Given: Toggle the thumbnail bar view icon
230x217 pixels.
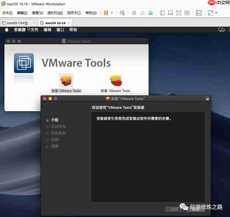Looking at the screenshot, I should coord(170,13).
